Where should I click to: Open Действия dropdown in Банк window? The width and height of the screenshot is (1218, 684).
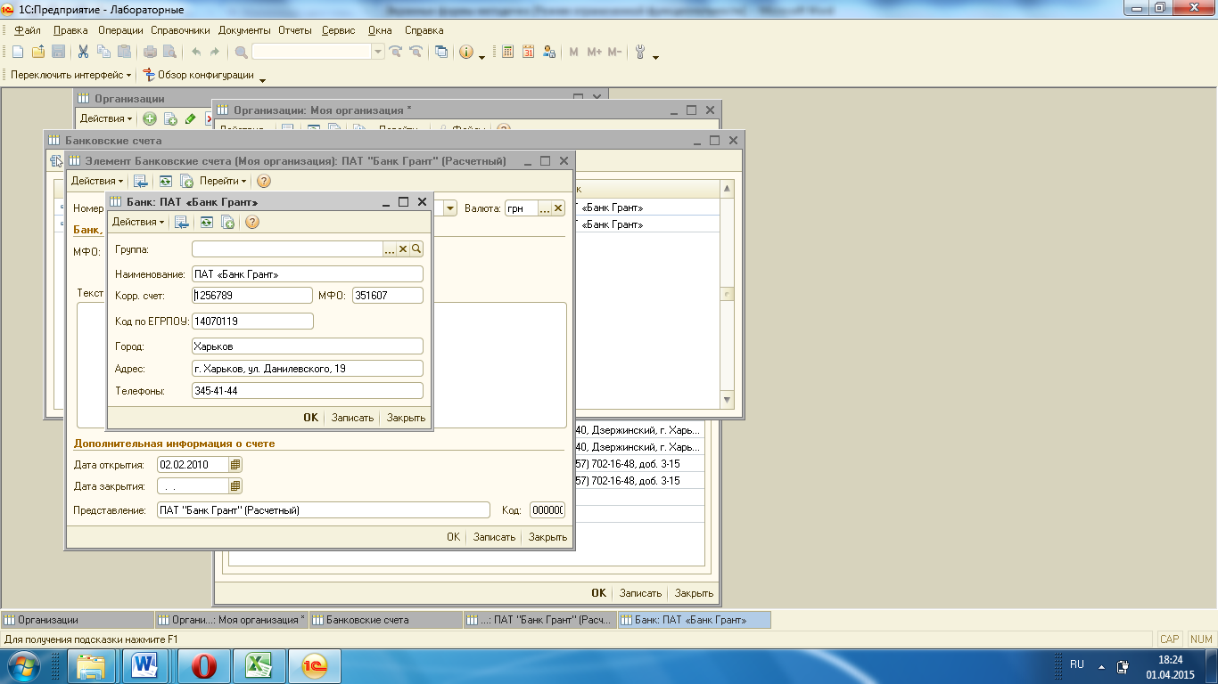point(137,222)
